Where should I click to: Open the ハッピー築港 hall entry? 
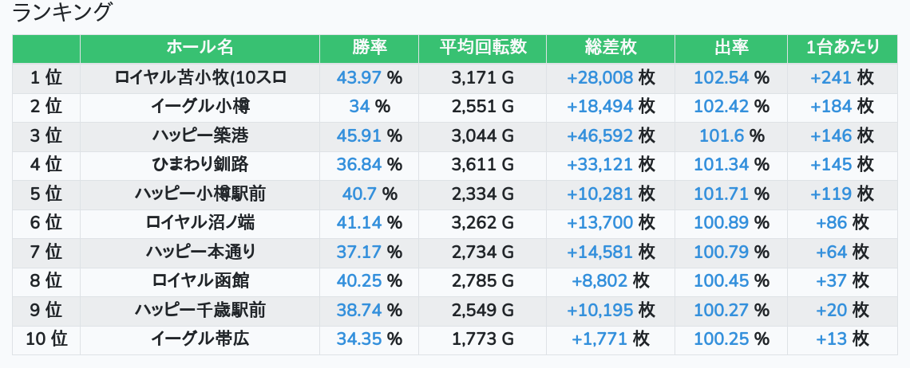coord(200,135)
